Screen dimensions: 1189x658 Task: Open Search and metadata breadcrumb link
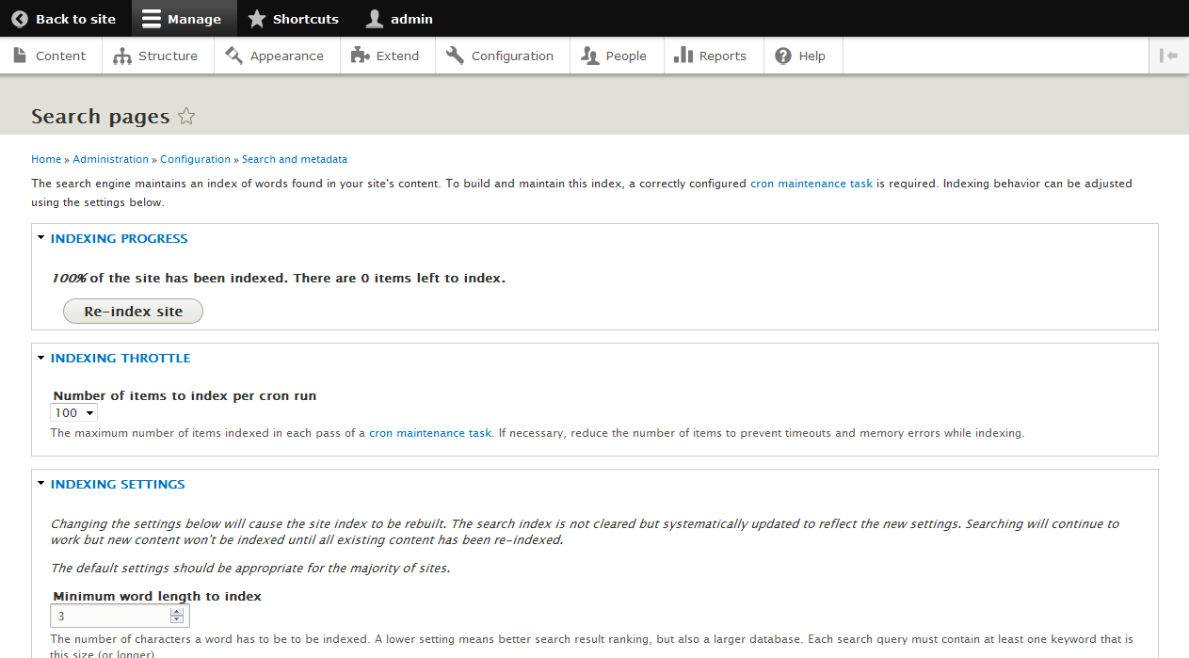point(294,159)
